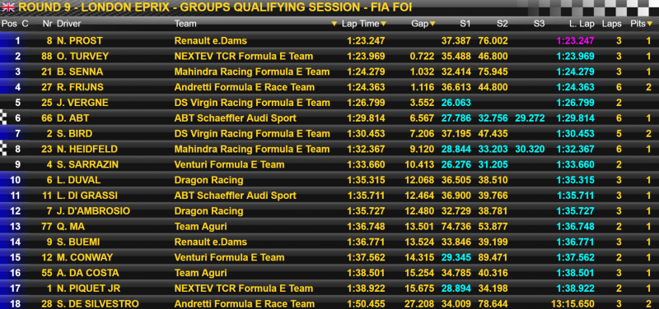659x309 pixels.
Task: Click checkered flag icon beside D. ABT
Action: point(4,118)
